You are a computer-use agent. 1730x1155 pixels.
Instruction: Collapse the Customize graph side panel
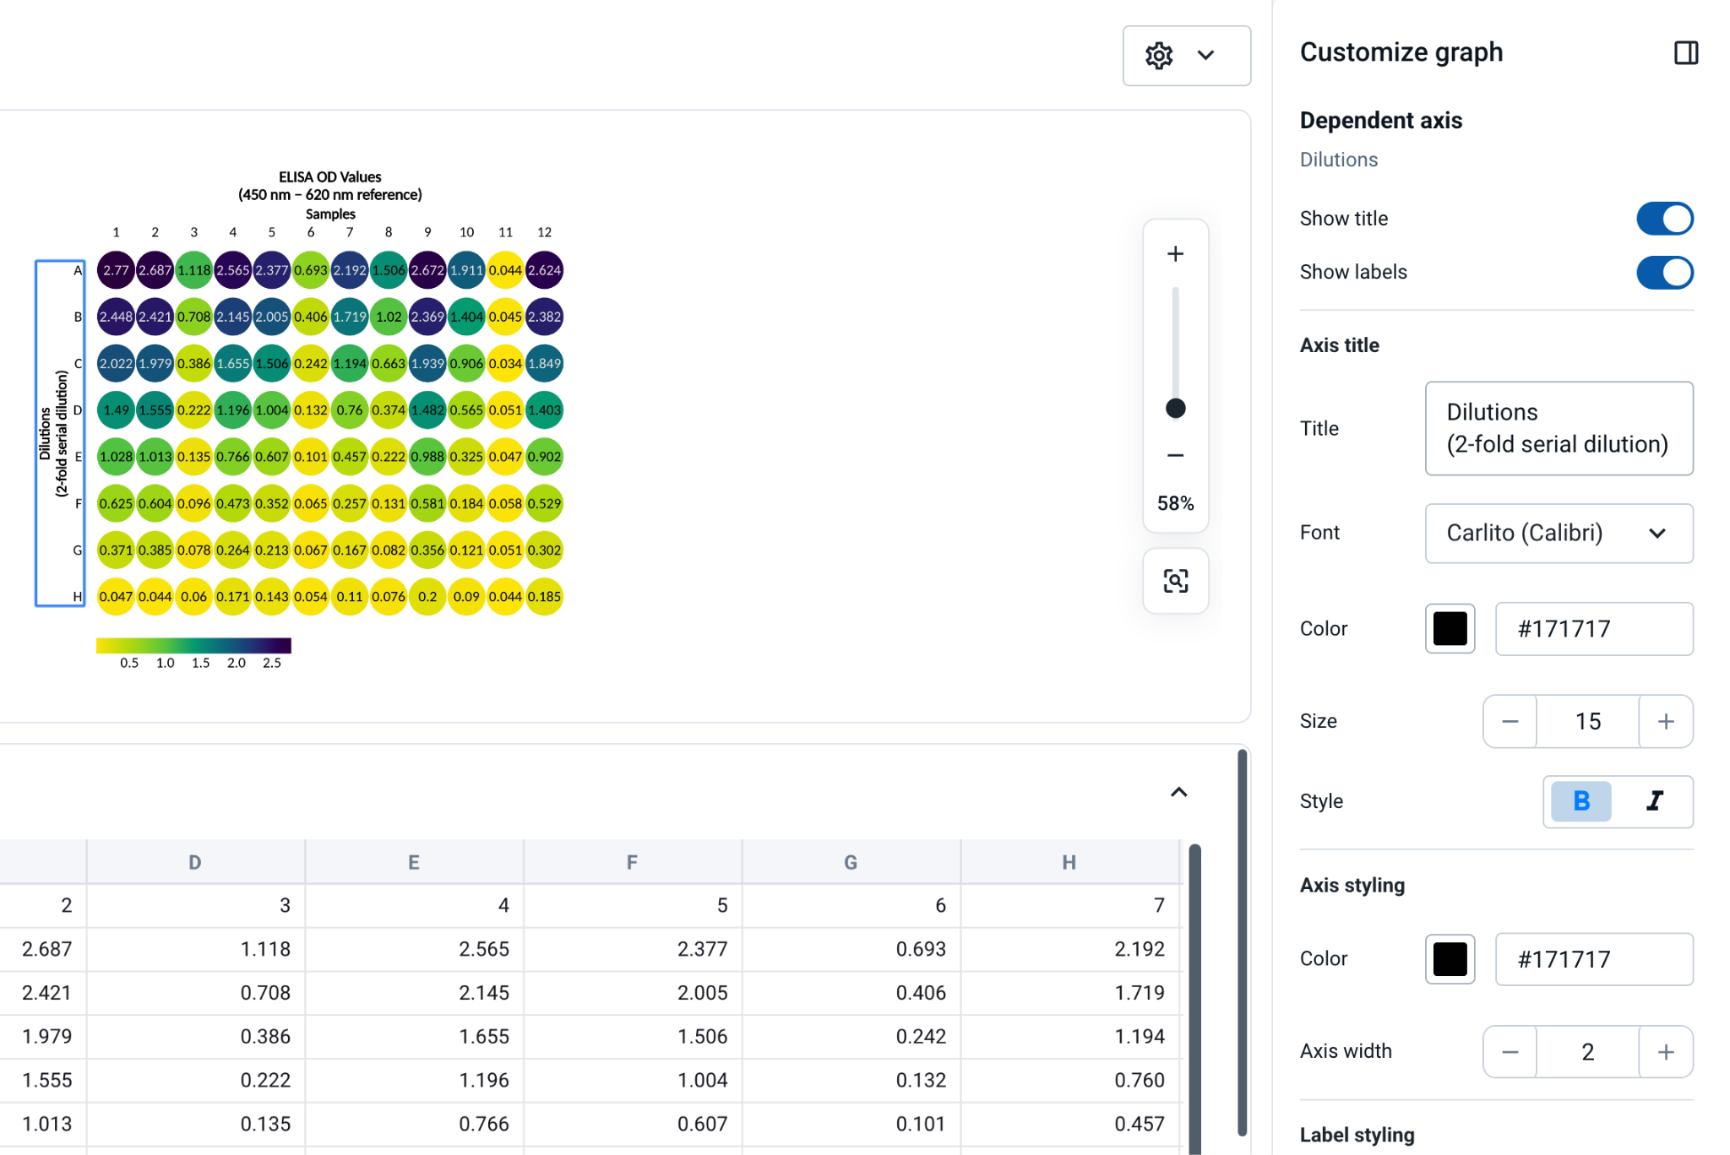tap(1686, 52)
